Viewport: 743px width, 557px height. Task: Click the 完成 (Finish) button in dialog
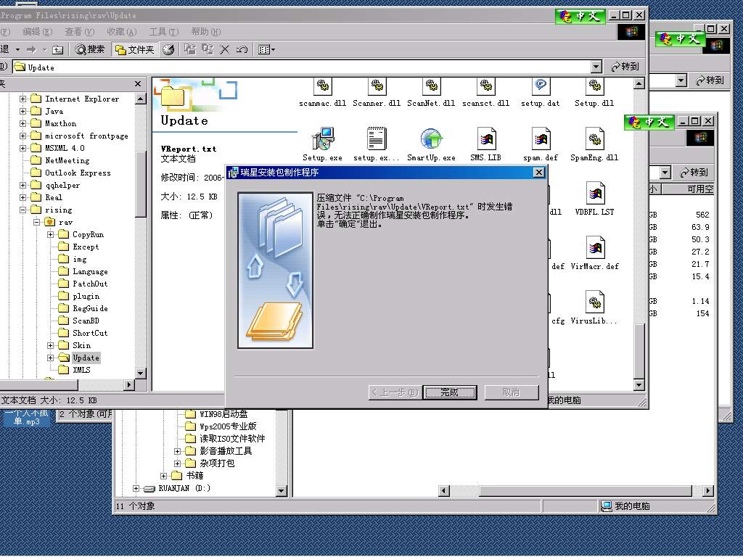[x=449, y=392]
